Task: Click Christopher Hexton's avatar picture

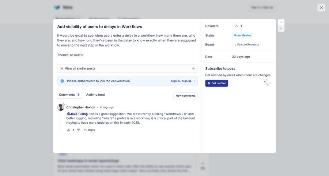Action: coord(61,107)
